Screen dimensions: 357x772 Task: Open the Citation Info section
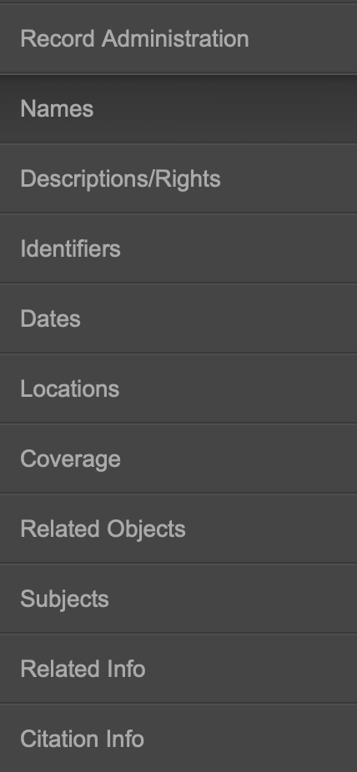(x=178, y=738)
